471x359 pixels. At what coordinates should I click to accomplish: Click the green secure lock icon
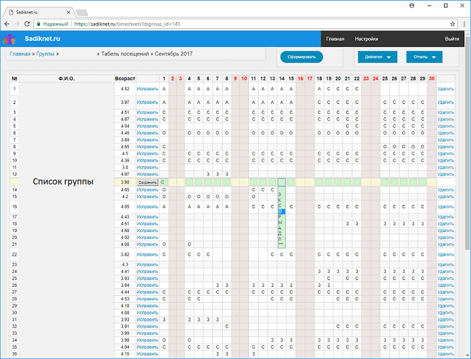pos(39,24)
